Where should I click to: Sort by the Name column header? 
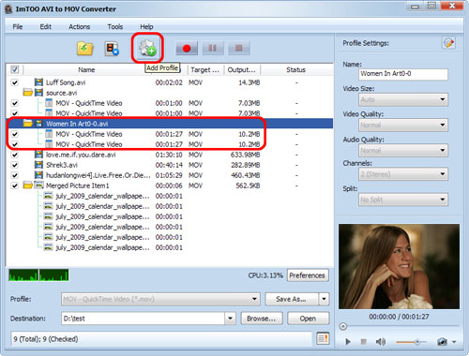pos(86,69)
